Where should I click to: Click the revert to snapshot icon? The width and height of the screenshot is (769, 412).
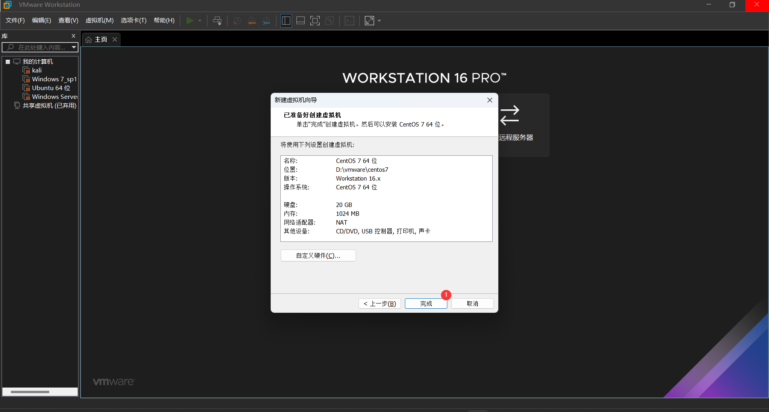[252, 21]
